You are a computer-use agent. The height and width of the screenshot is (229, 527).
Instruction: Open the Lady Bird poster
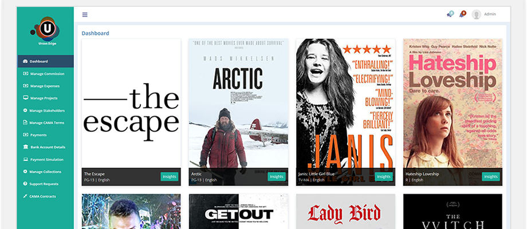(x=345, y=212)
